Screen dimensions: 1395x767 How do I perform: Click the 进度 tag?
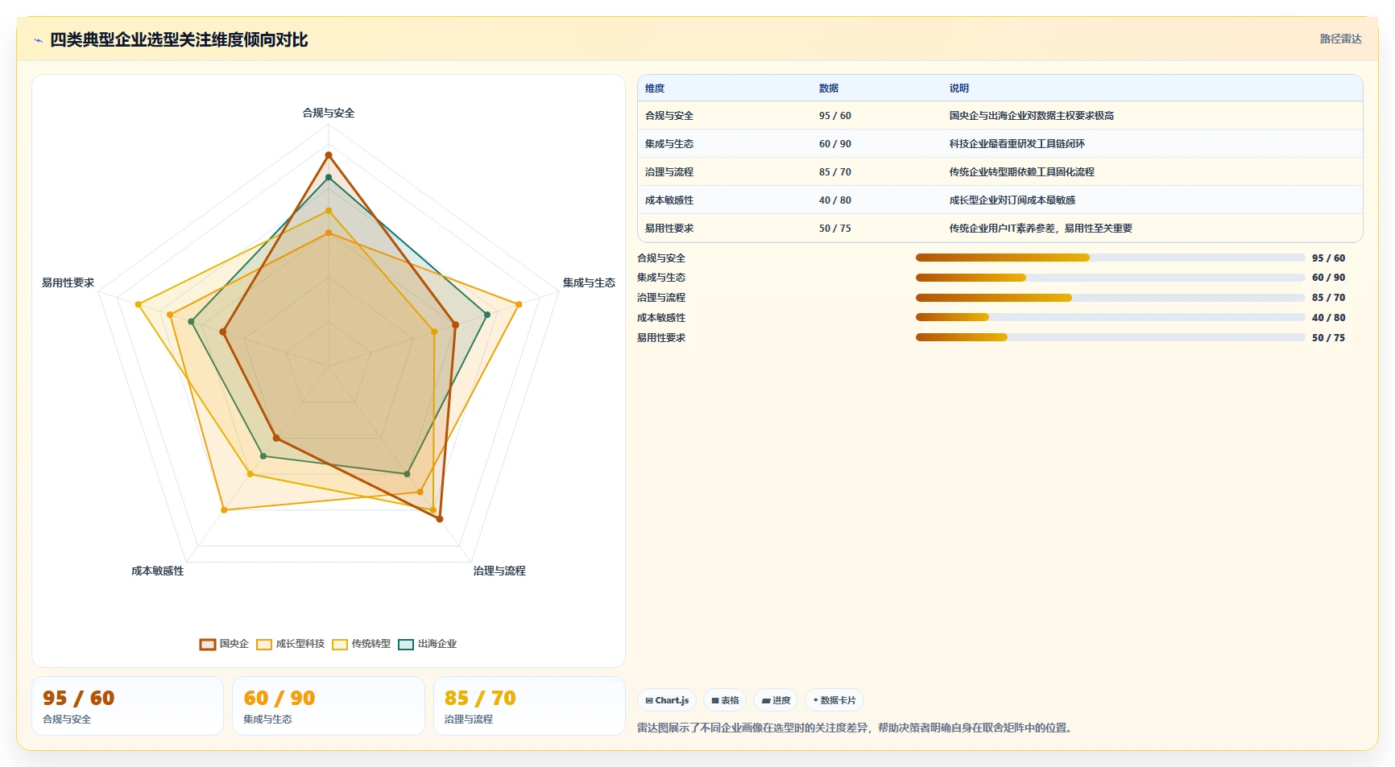(x=776, y=700)
